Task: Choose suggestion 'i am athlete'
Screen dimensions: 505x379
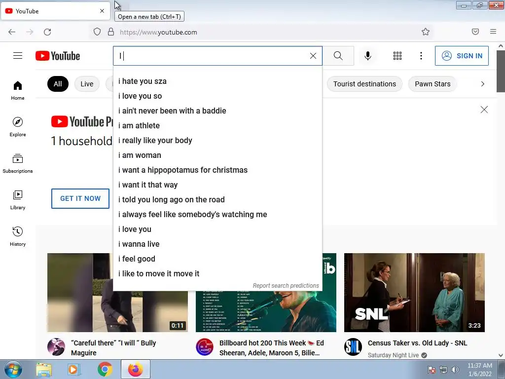Action: (x=217, y=126)
